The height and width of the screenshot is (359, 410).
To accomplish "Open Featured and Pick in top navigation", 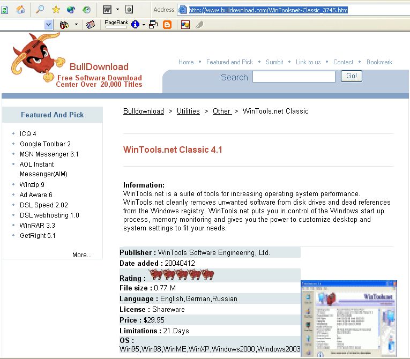I will pos(229,62).
